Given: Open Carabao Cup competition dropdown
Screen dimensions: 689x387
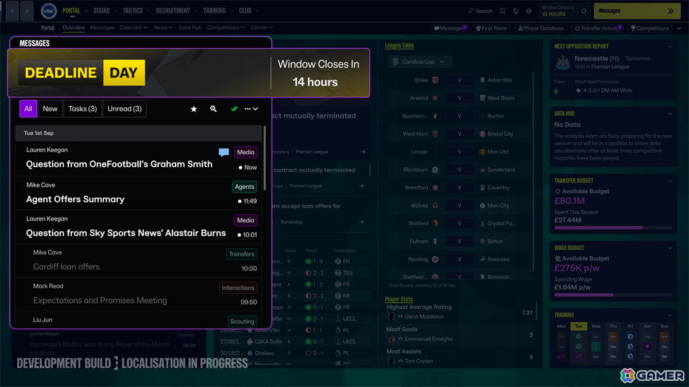Looking at the screenshot, I should click(420, 62).
